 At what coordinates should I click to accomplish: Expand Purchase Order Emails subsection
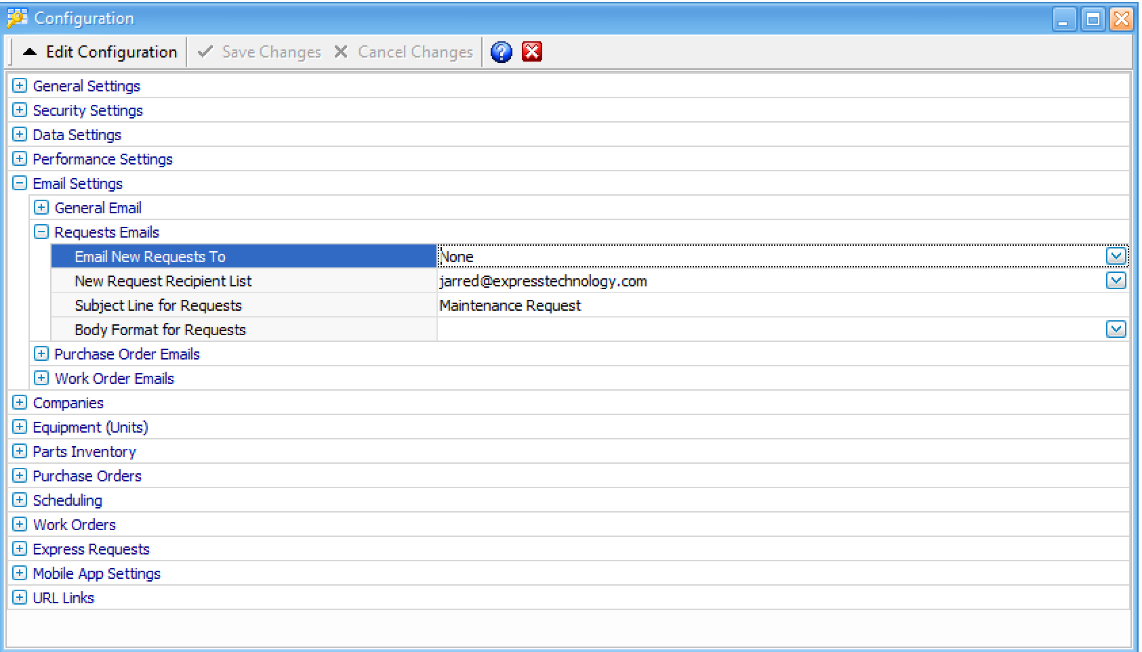click(x=41, y=354)
